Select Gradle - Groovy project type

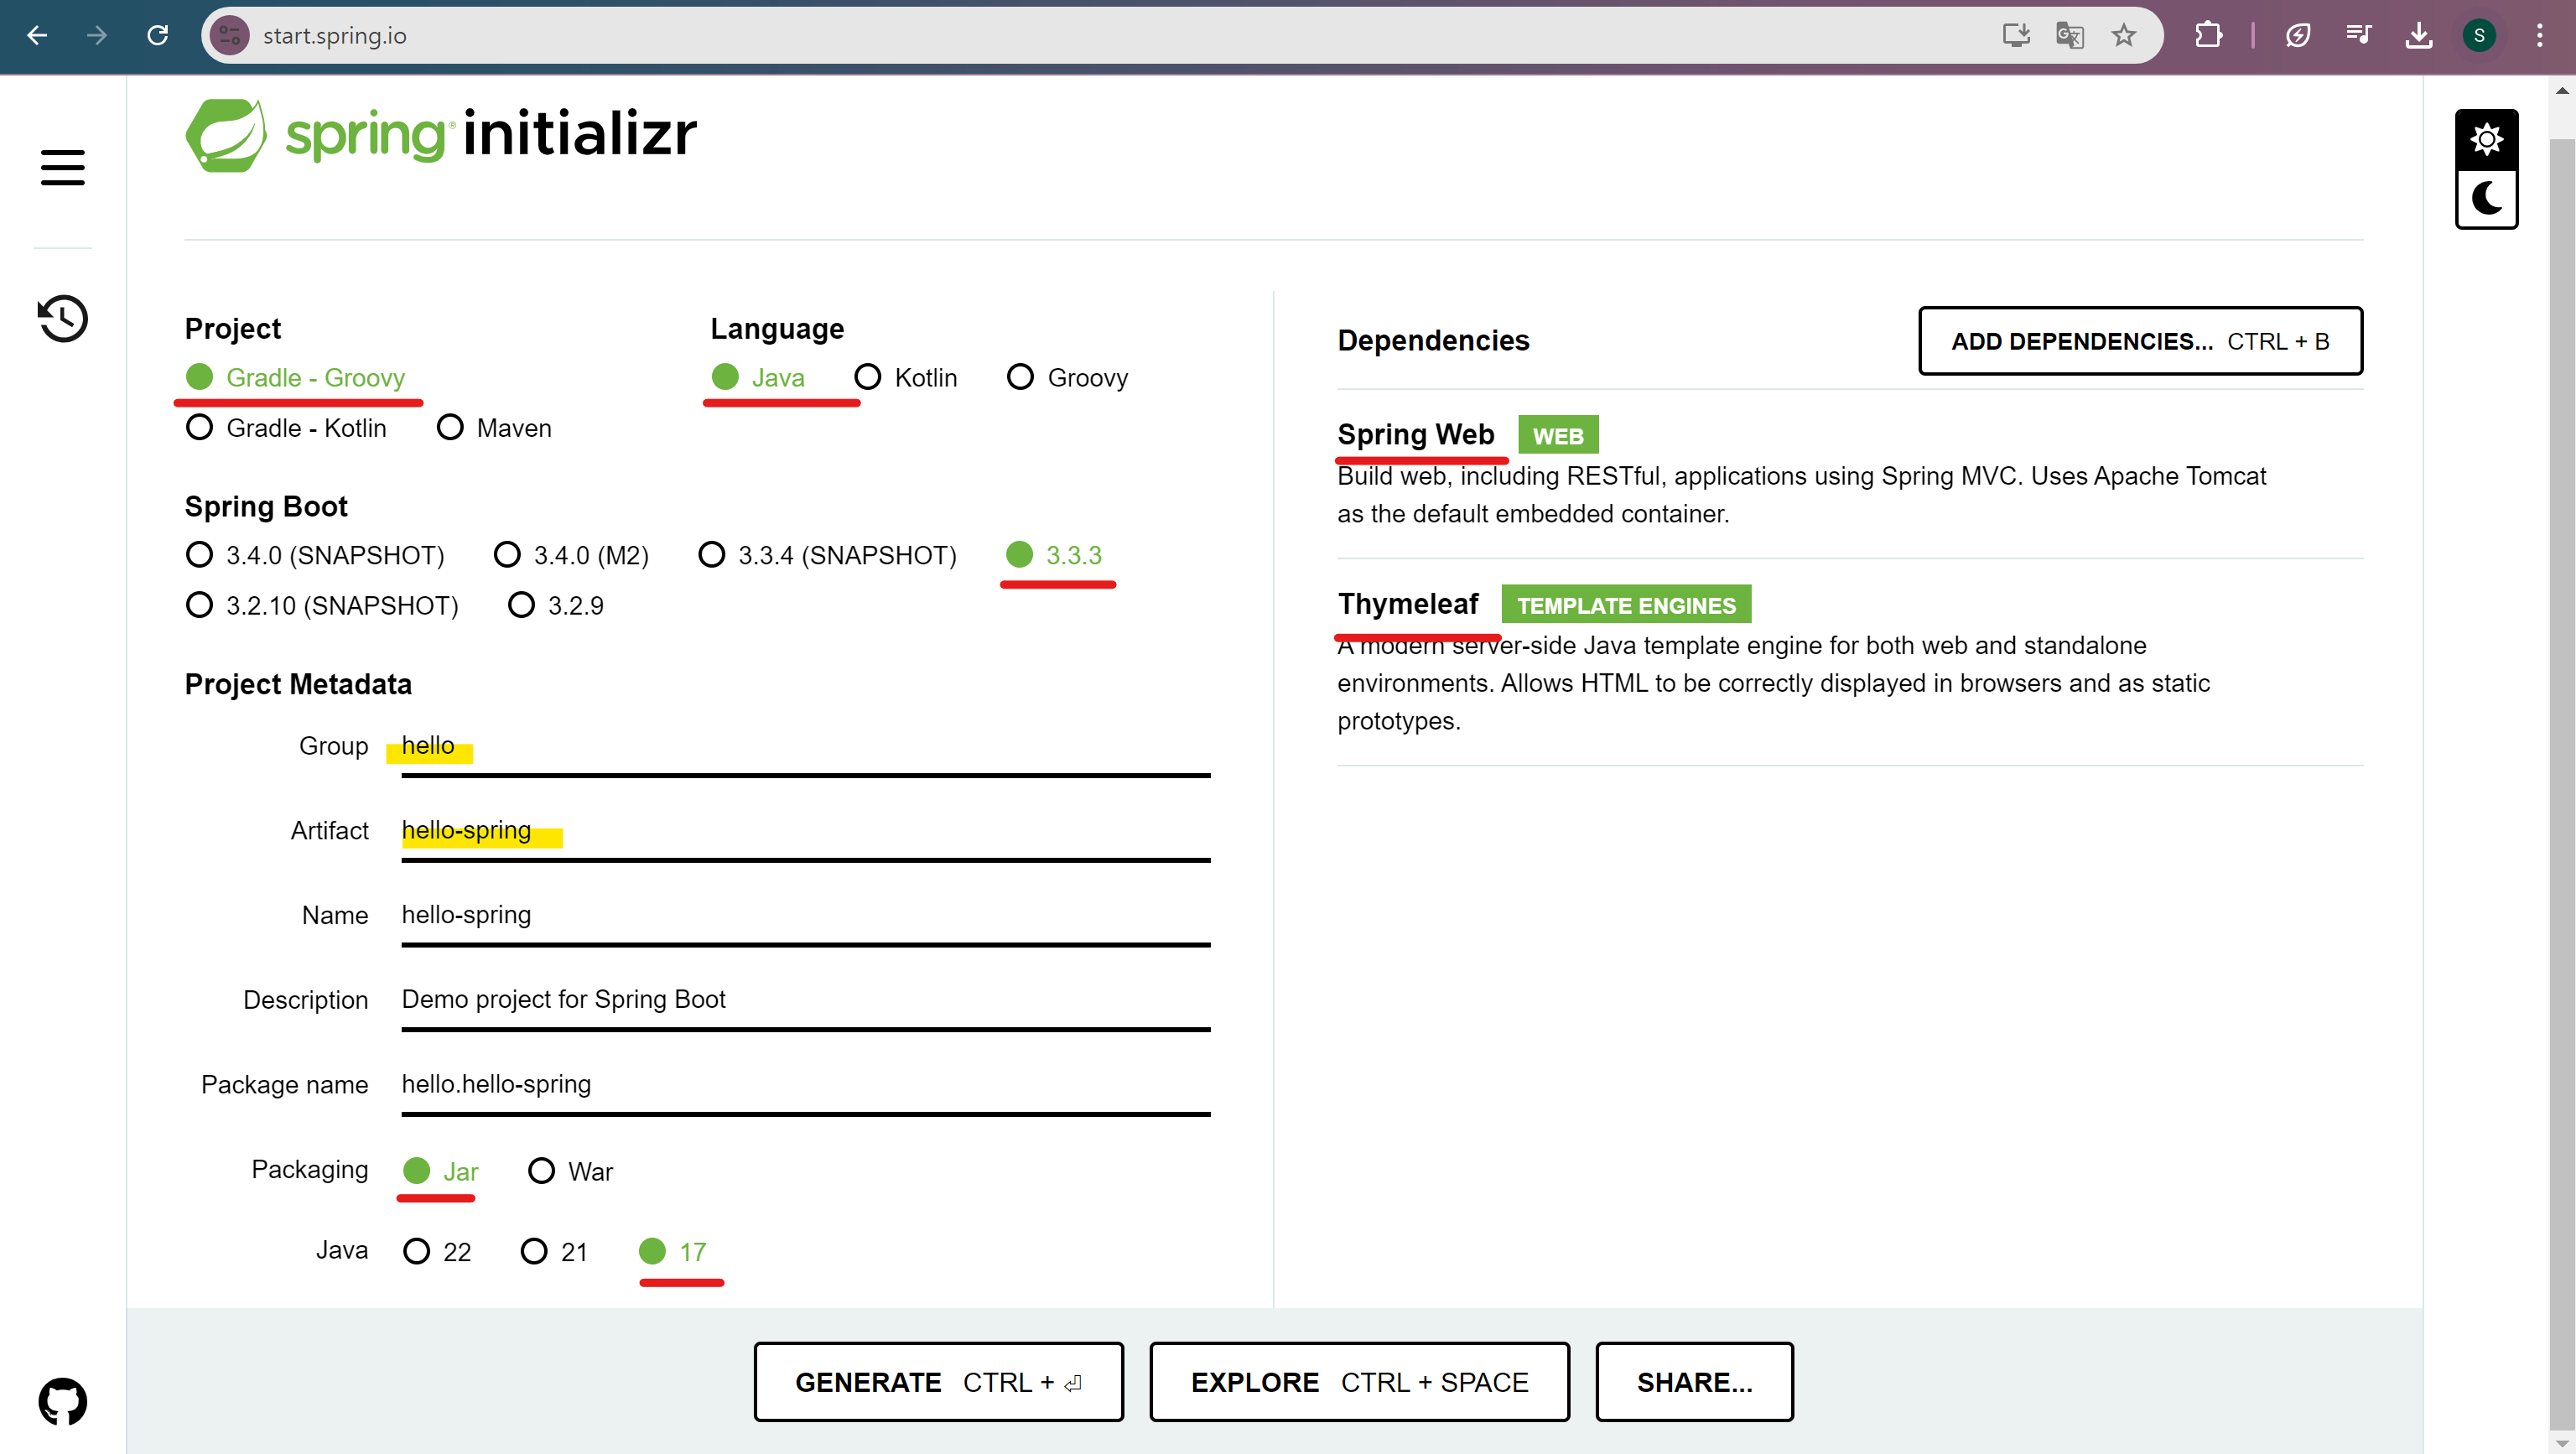296,377
